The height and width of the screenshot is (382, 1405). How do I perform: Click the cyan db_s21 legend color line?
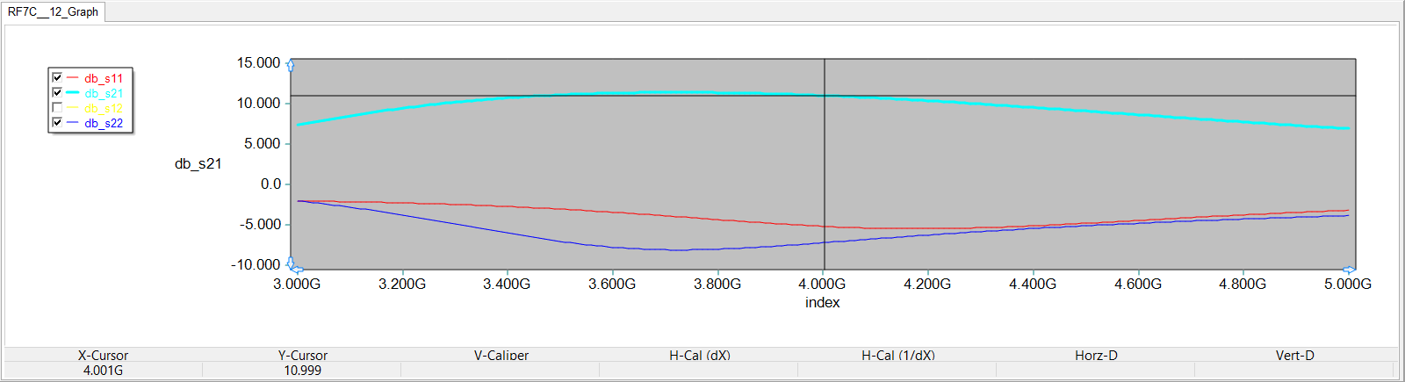click(x=73, y=93)
